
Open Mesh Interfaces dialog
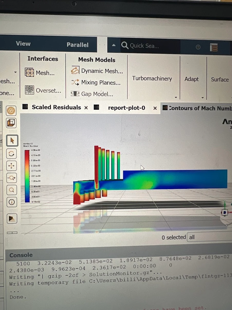(x=40, y=73)
